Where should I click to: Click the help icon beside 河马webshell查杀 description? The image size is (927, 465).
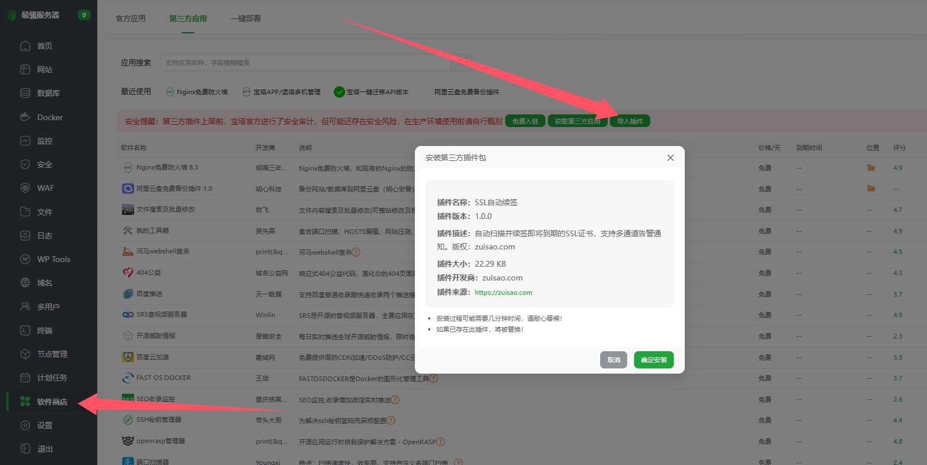356,252
